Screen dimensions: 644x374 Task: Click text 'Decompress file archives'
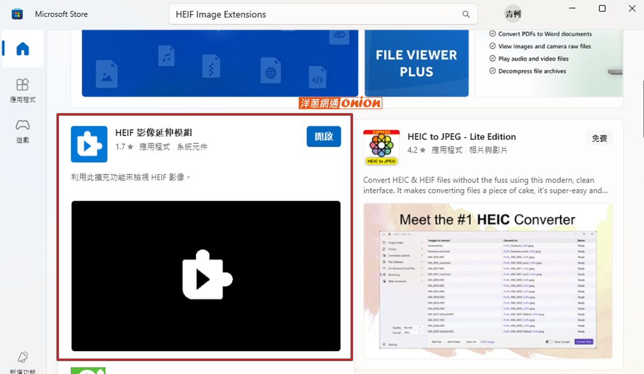[532, 71]
